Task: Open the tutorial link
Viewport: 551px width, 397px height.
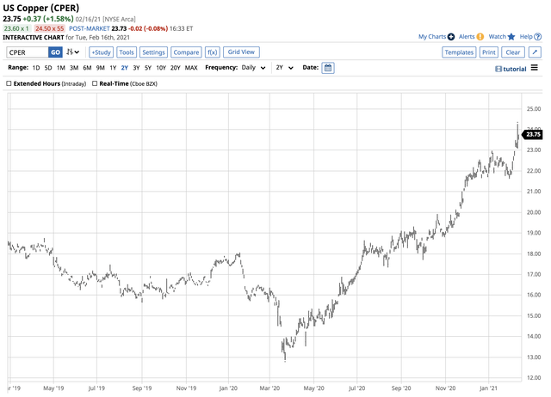Action: [x=515, y=69]
